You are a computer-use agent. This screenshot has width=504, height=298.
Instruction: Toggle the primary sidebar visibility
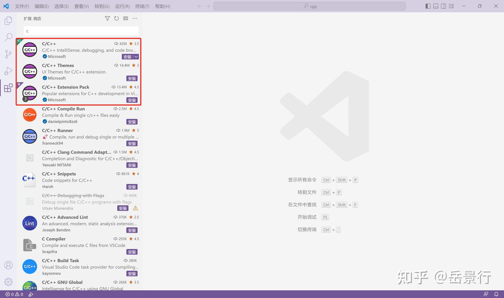[x=428, y=6]
